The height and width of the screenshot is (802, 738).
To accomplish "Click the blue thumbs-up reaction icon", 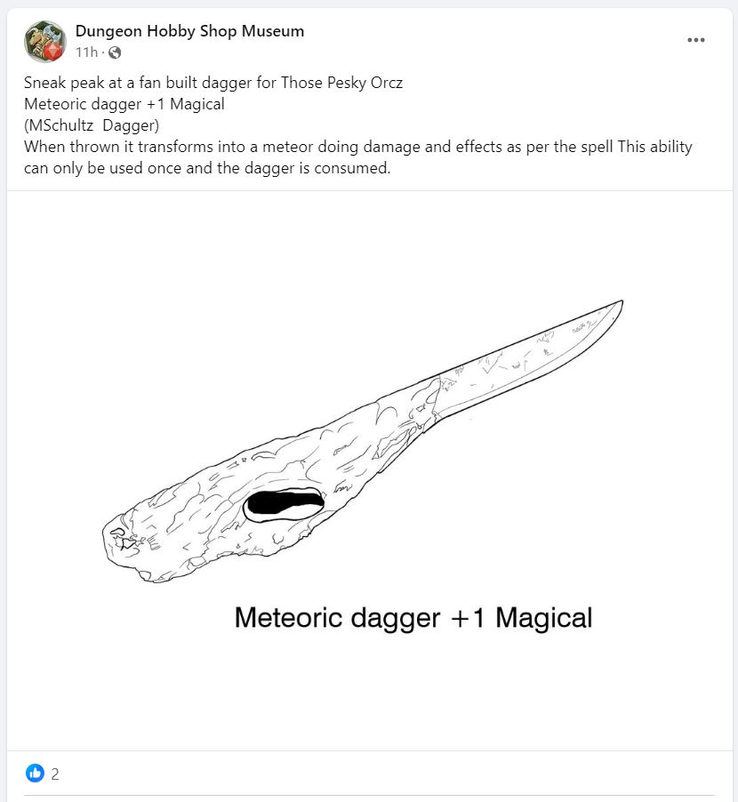I will [35, 774].
